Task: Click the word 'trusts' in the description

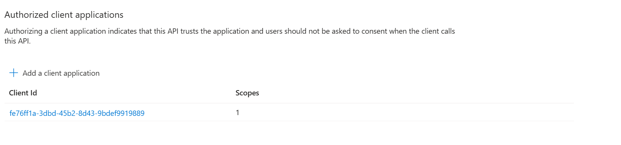Action: tap(189, 31)
